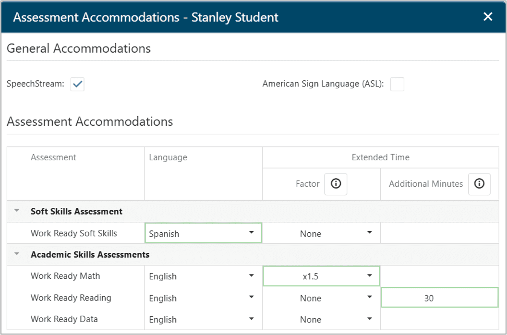Close the Assessment Accommodations dialog
507x335 pixels.
coord(488,16)
